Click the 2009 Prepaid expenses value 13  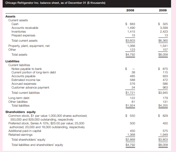pyautogui.click(x=166, y=36)
